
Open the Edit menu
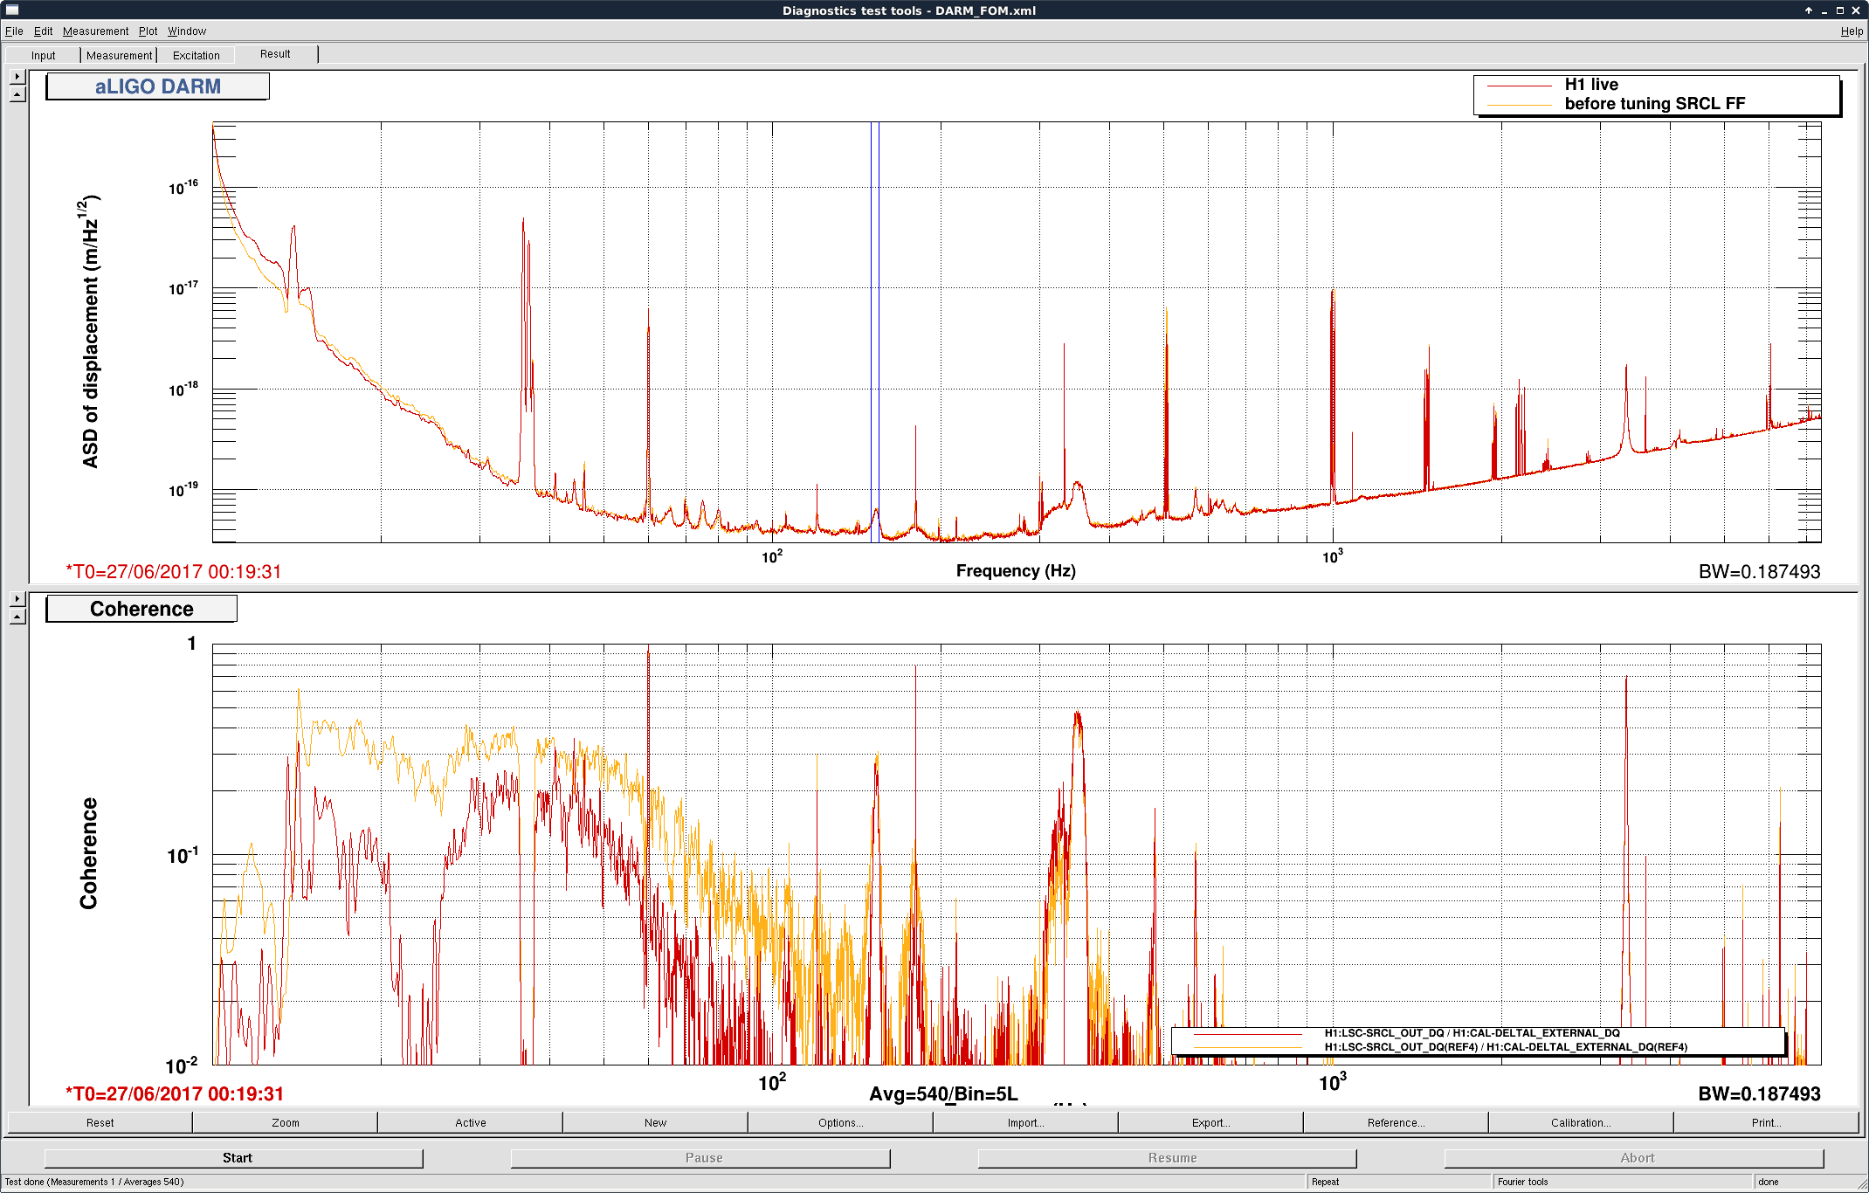pos(43,31)
